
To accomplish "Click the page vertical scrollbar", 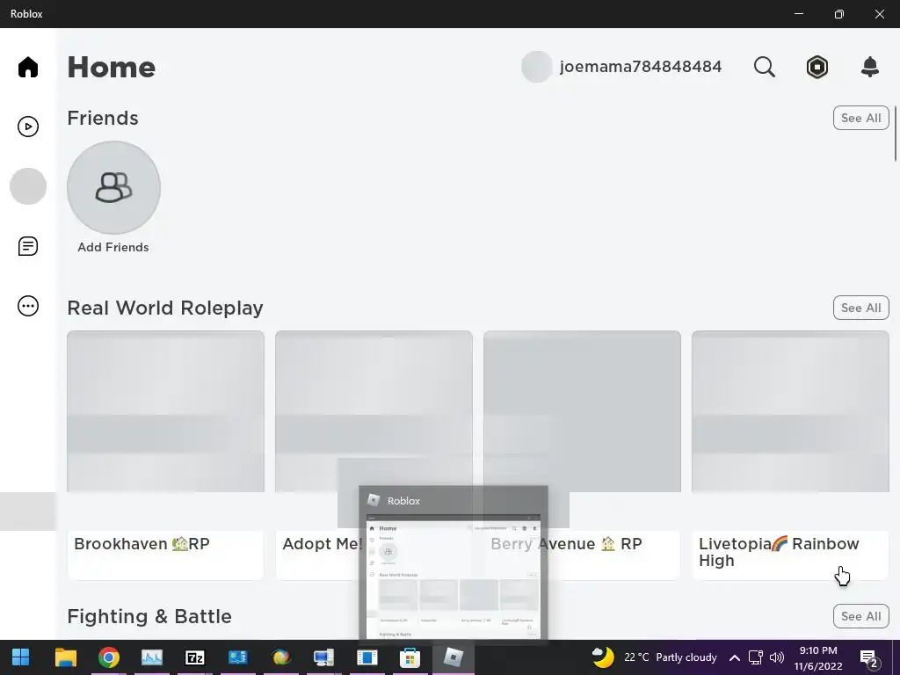I will [x=896, y=134].
